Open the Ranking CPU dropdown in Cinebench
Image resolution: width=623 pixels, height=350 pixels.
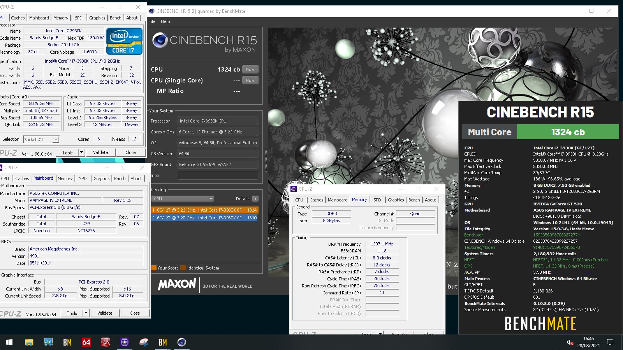pyautogui.click(x=183, y=199)
